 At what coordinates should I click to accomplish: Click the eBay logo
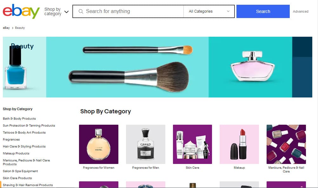21,11
